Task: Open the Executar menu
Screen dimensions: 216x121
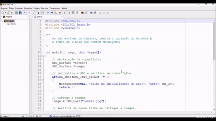Action: (x=45, y=8)
